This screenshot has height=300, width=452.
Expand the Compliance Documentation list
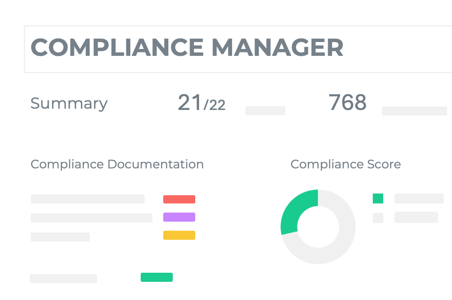(x=117, y=165)
